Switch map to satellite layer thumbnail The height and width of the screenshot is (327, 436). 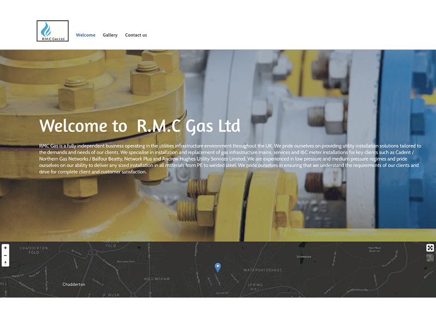pos(430,258)
